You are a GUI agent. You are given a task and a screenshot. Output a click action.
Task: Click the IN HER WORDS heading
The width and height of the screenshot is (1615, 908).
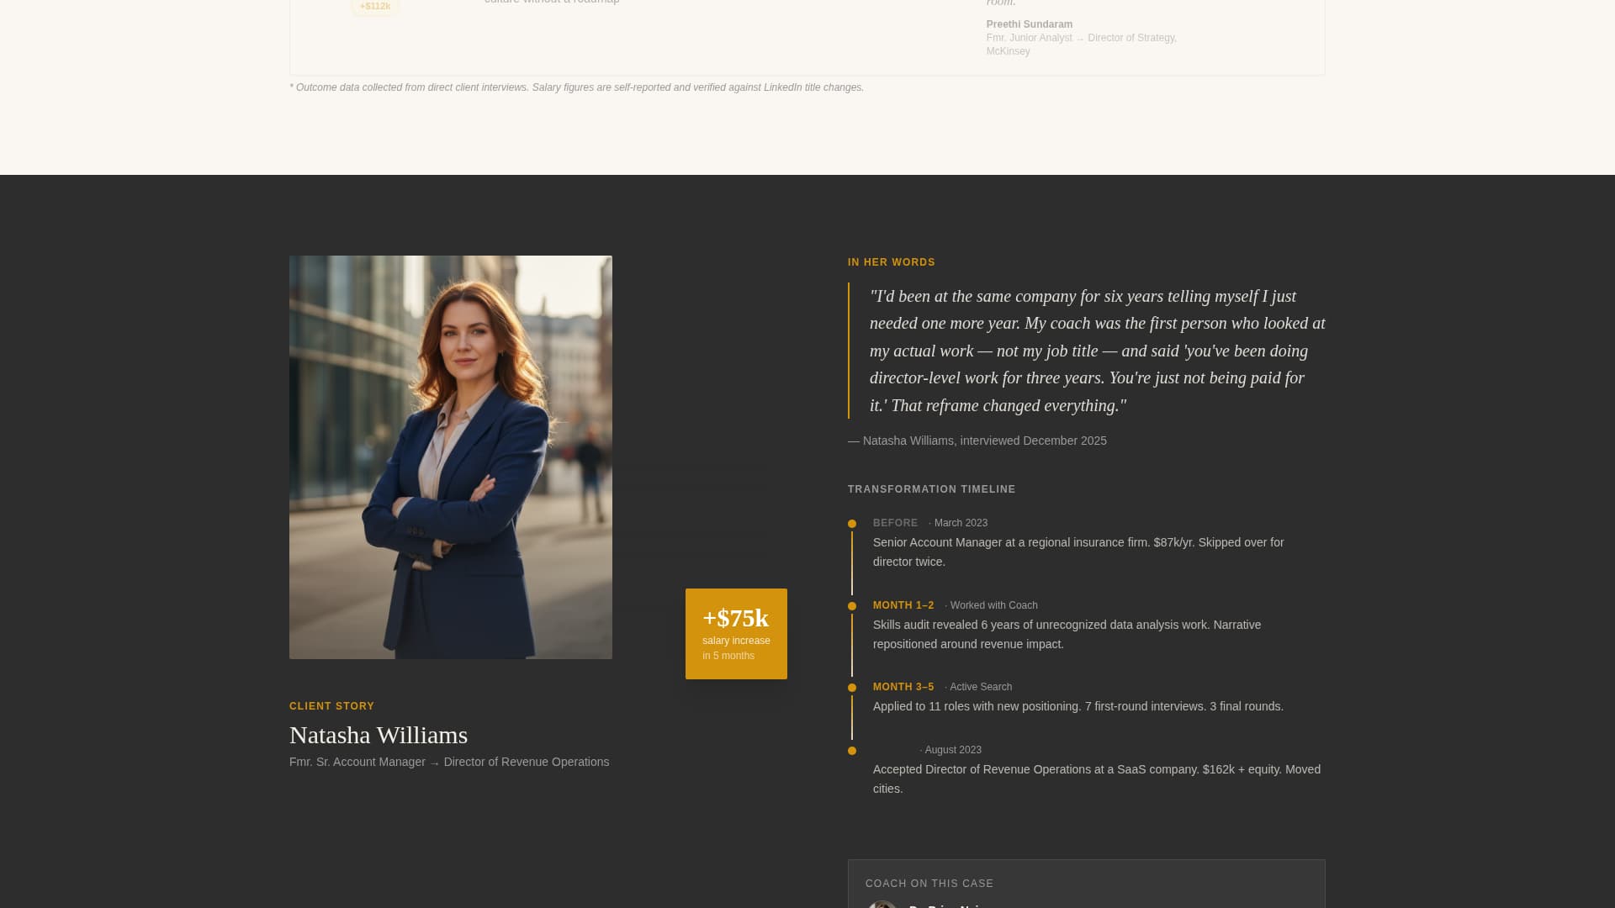(892, 262)
